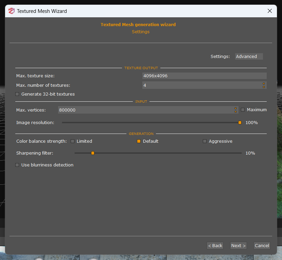Image resolution: width=282 pixels, height=260 pixels.
Task: Decrease Max. vertices using the down arrow
Action: [x=235, y=112]
